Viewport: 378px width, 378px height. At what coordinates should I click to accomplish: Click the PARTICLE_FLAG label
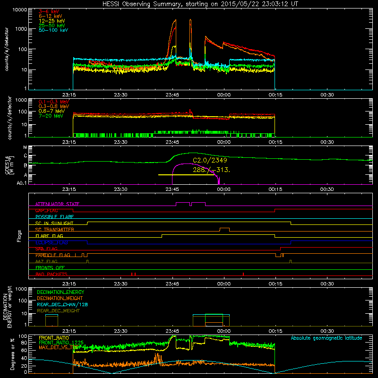point(53,255)
